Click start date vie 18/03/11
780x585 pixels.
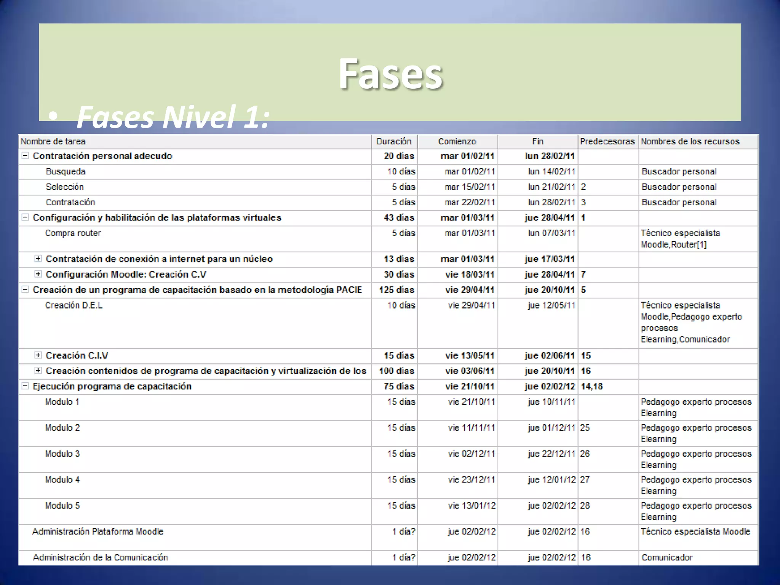pyautogui.click(x=457, y=274)
